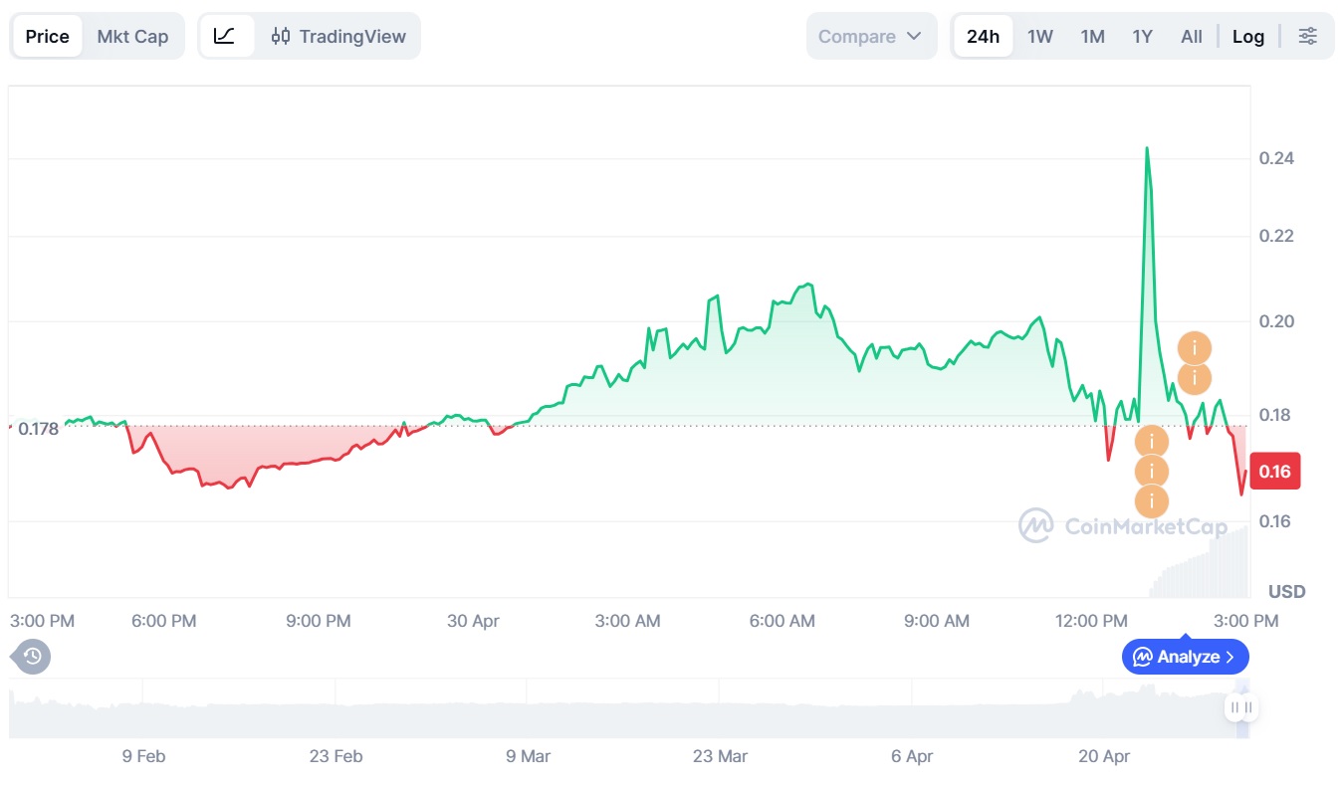Open chart settings sliders icon
Viewport: 1342px width, 786px height.
1307,37
